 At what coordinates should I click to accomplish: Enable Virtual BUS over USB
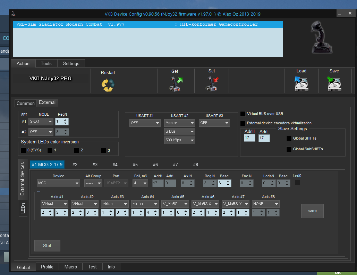tap(243, 114)
